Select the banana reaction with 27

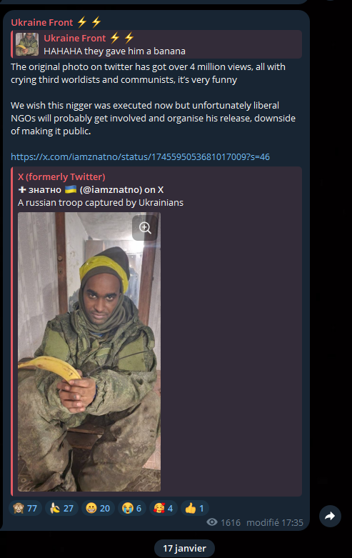point(61,508)
